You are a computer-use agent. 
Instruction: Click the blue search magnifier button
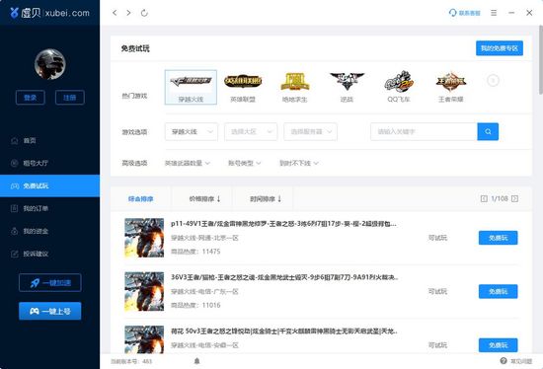point(488,131)
